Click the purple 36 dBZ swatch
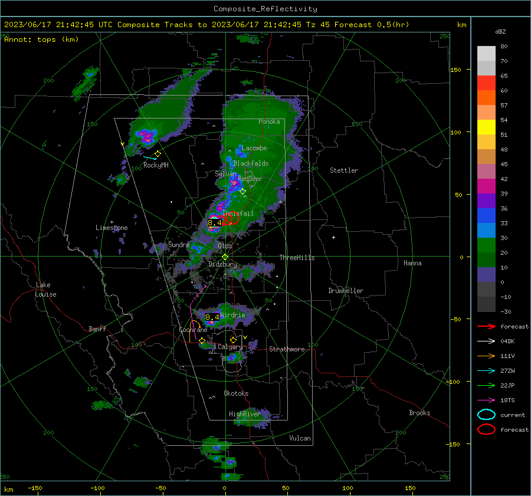This screenshot has width=531, height=496. 486,201
